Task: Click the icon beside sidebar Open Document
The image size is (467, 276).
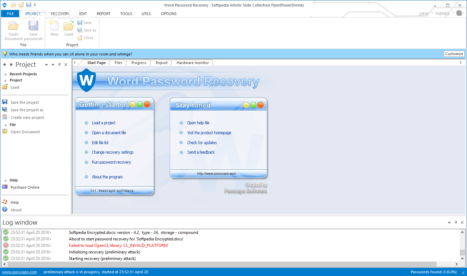Action: (5, 131)
